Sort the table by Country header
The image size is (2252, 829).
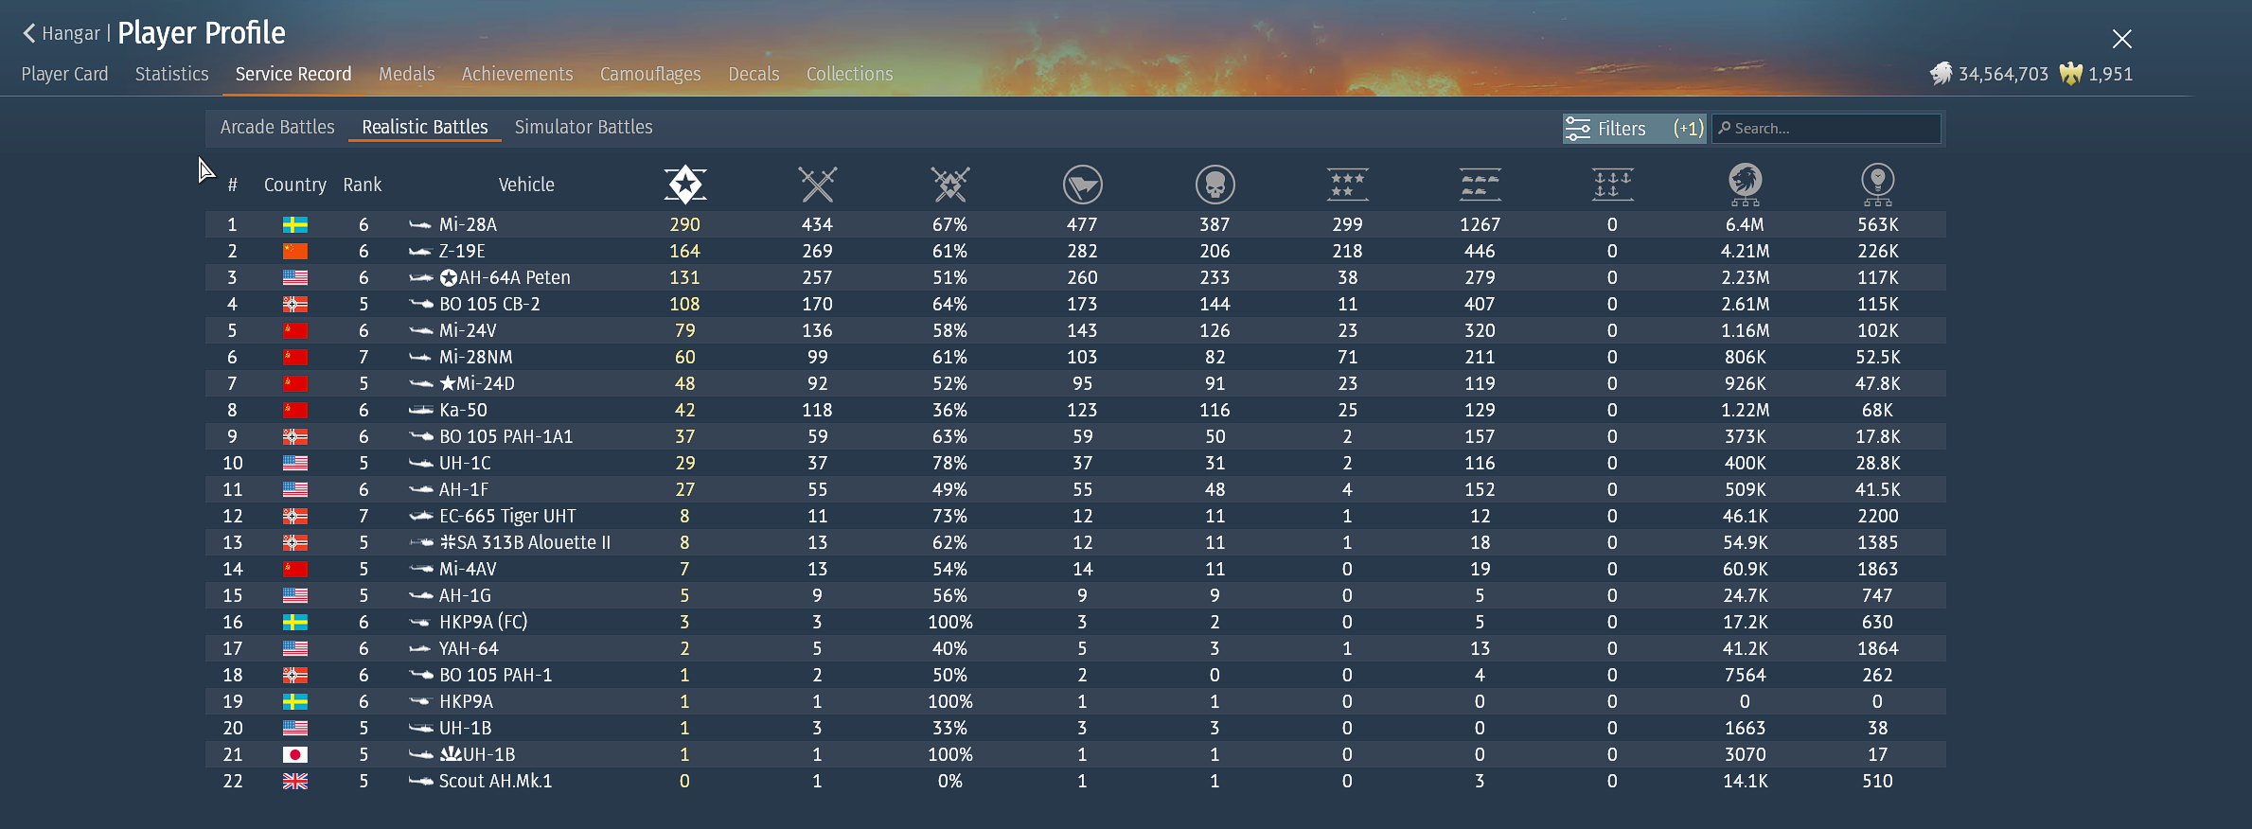[294, 185]
